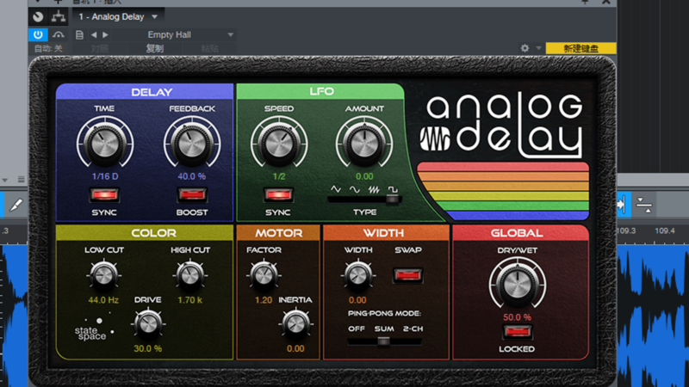Click the 复制 copy button
Image resolution: width=689 pixels, height=387 pixels.
pos(155,49)
